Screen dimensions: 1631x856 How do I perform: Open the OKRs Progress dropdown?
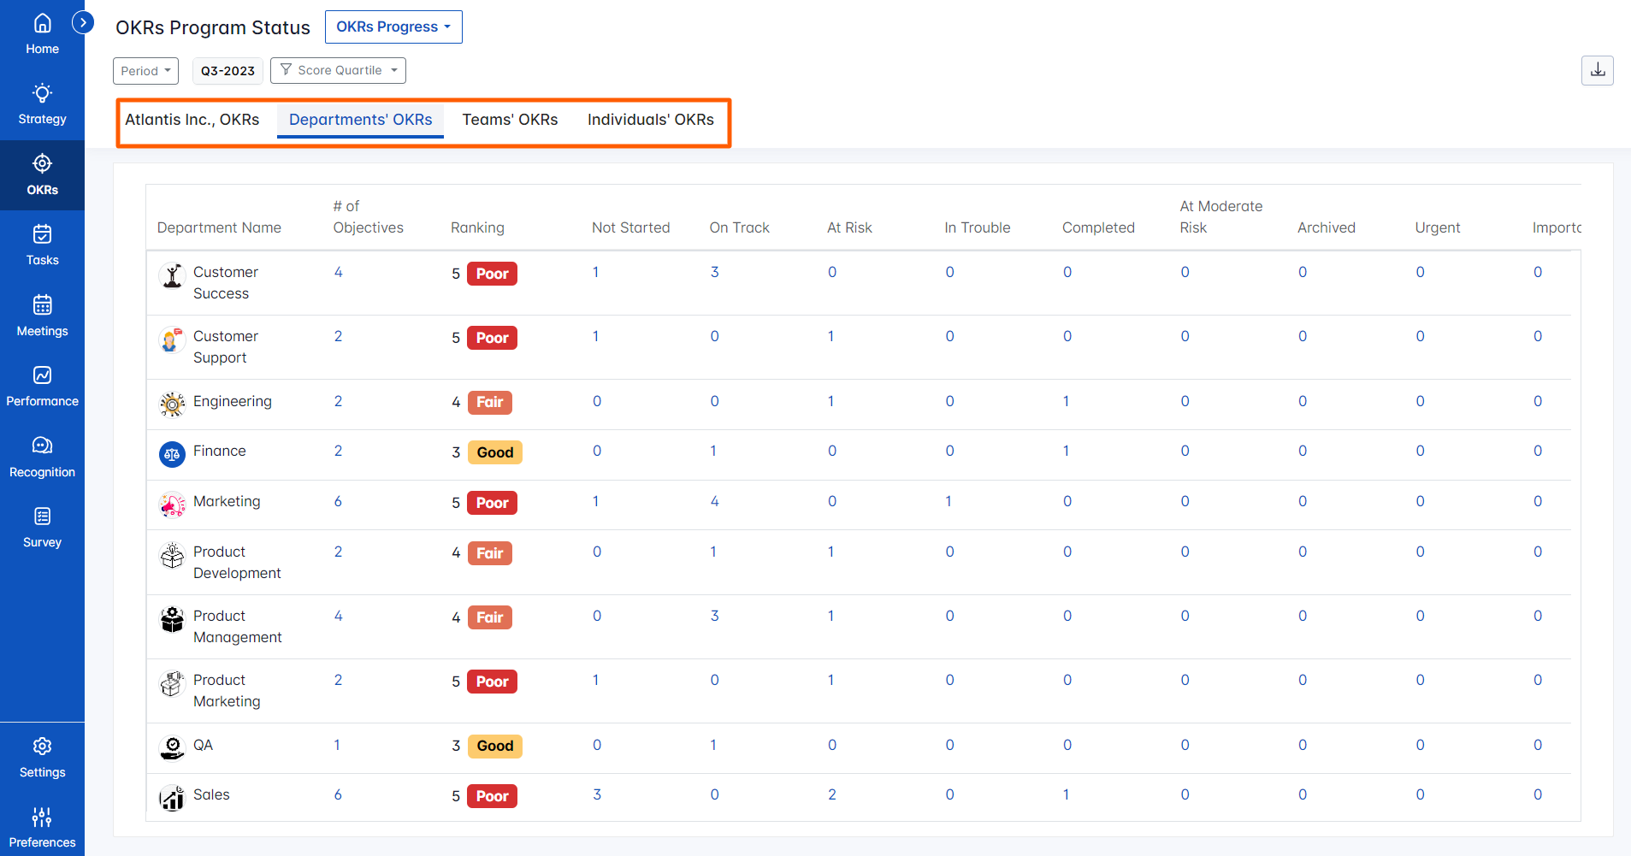pos(393,27)
